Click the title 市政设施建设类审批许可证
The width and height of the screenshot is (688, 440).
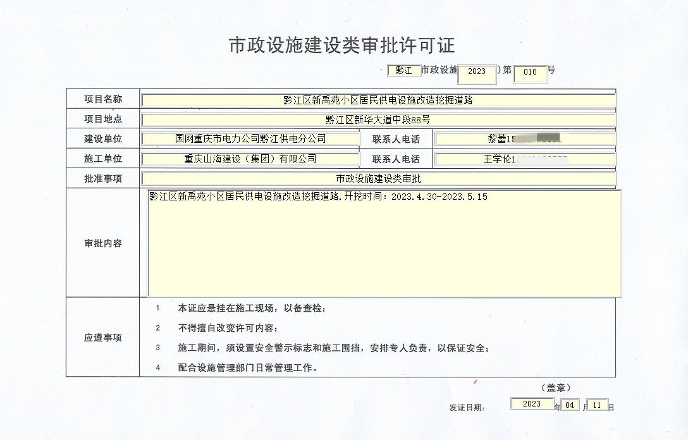click(x=342, y=45)
